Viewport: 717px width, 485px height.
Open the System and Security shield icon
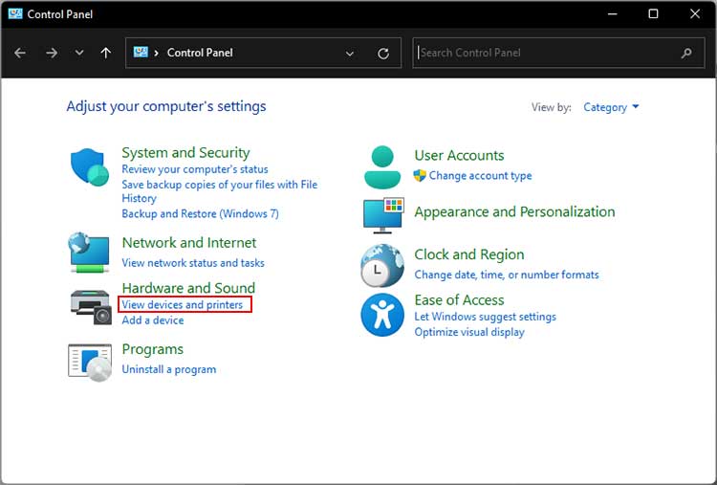[90, 166]
